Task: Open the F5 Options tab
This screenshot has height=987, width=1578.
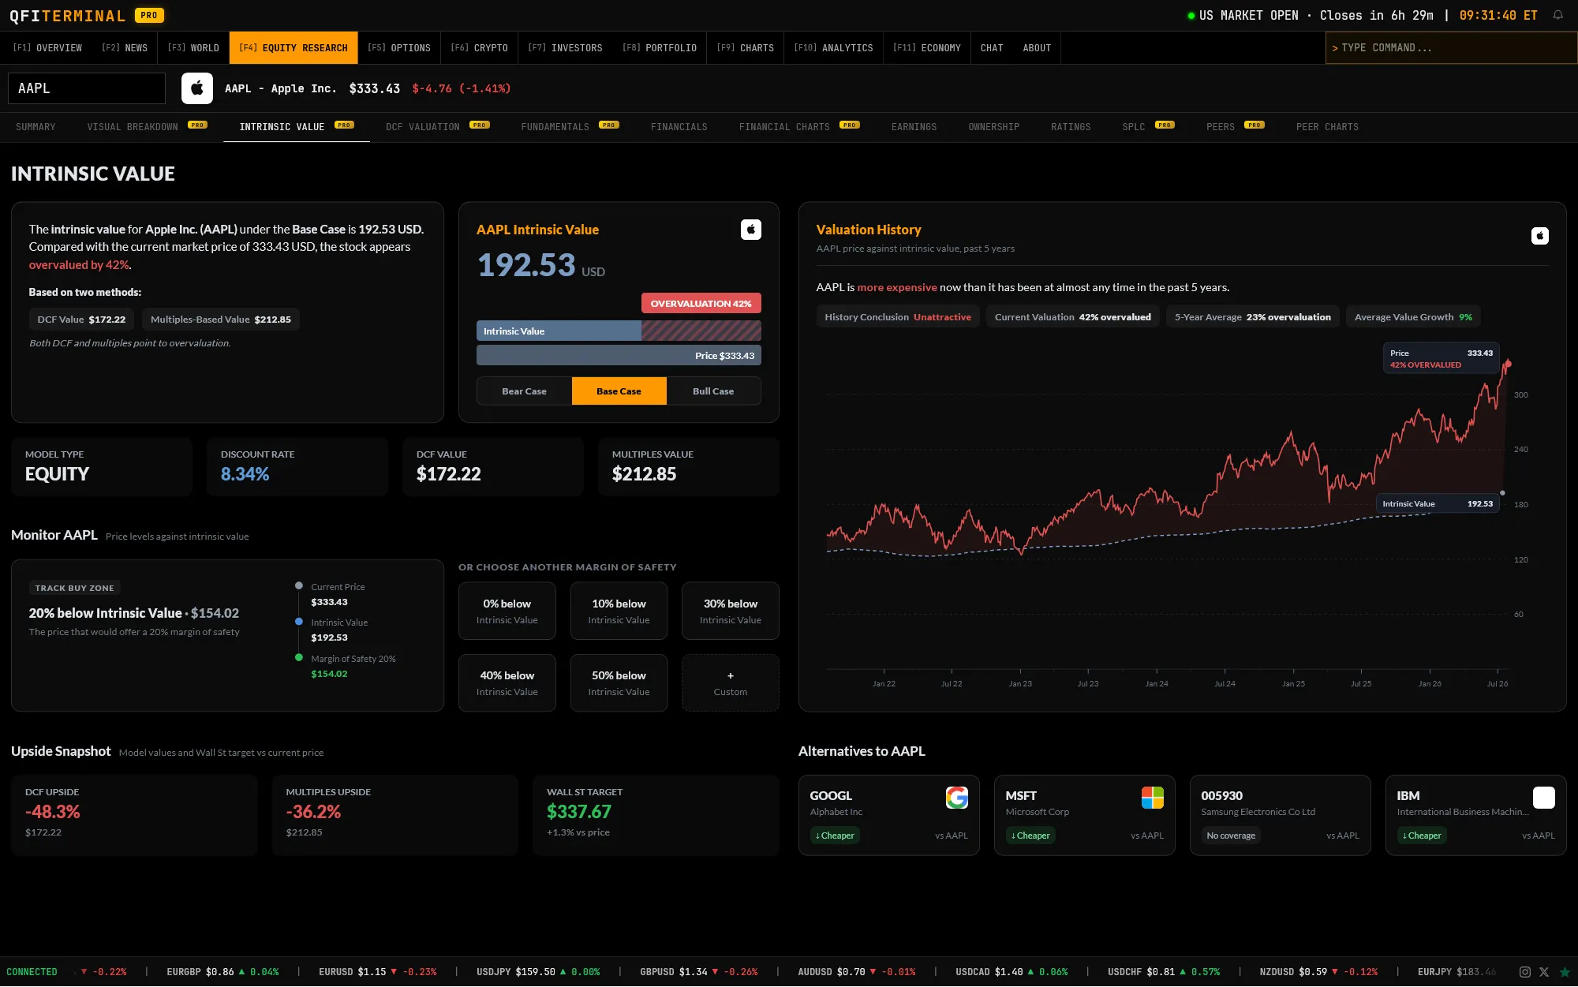Action: tap(399, 48)
